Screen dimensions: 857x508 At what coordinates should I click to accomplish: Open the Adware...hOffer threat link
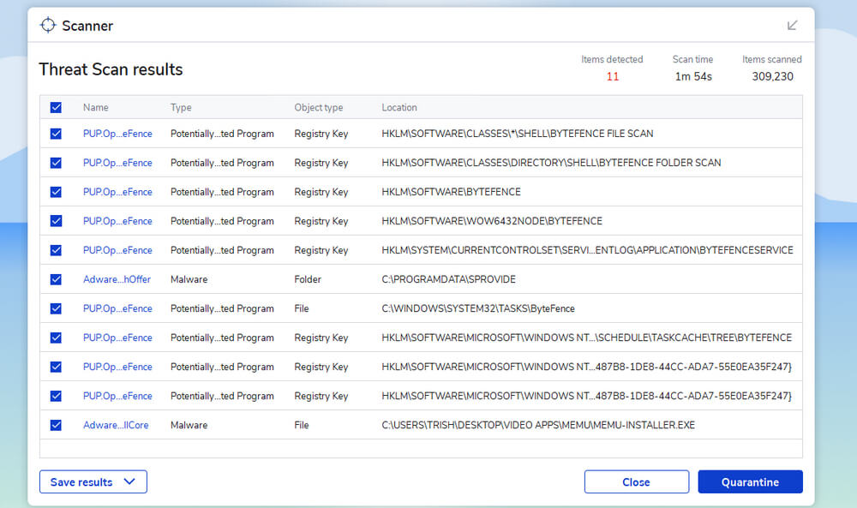(x=117, y=279)
